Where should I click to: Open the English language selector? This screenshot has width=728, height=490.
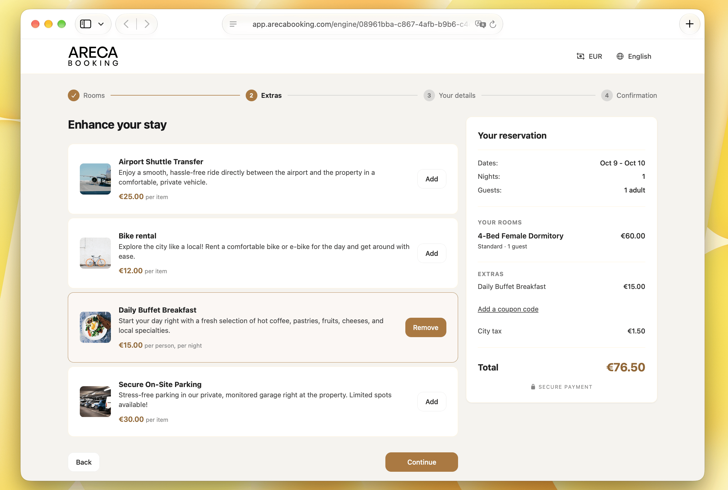pyautogui.click(x=634, y=56)
